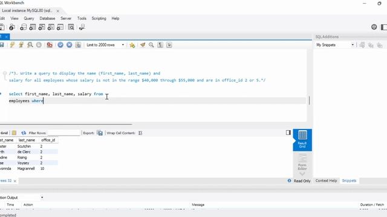This screenshot has width=387, height=217.
Task: Click the Rollback X icon
Action: click(70, 45)
